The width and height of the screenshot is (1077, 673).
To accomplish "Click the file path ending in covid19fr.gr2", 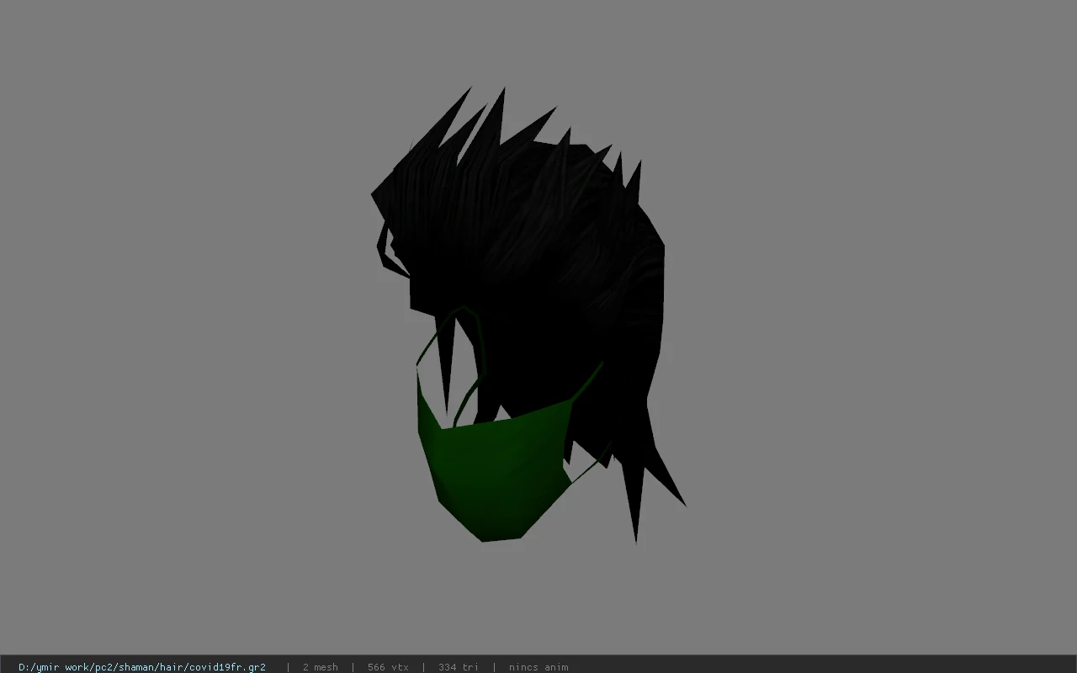I will [142, 667].
